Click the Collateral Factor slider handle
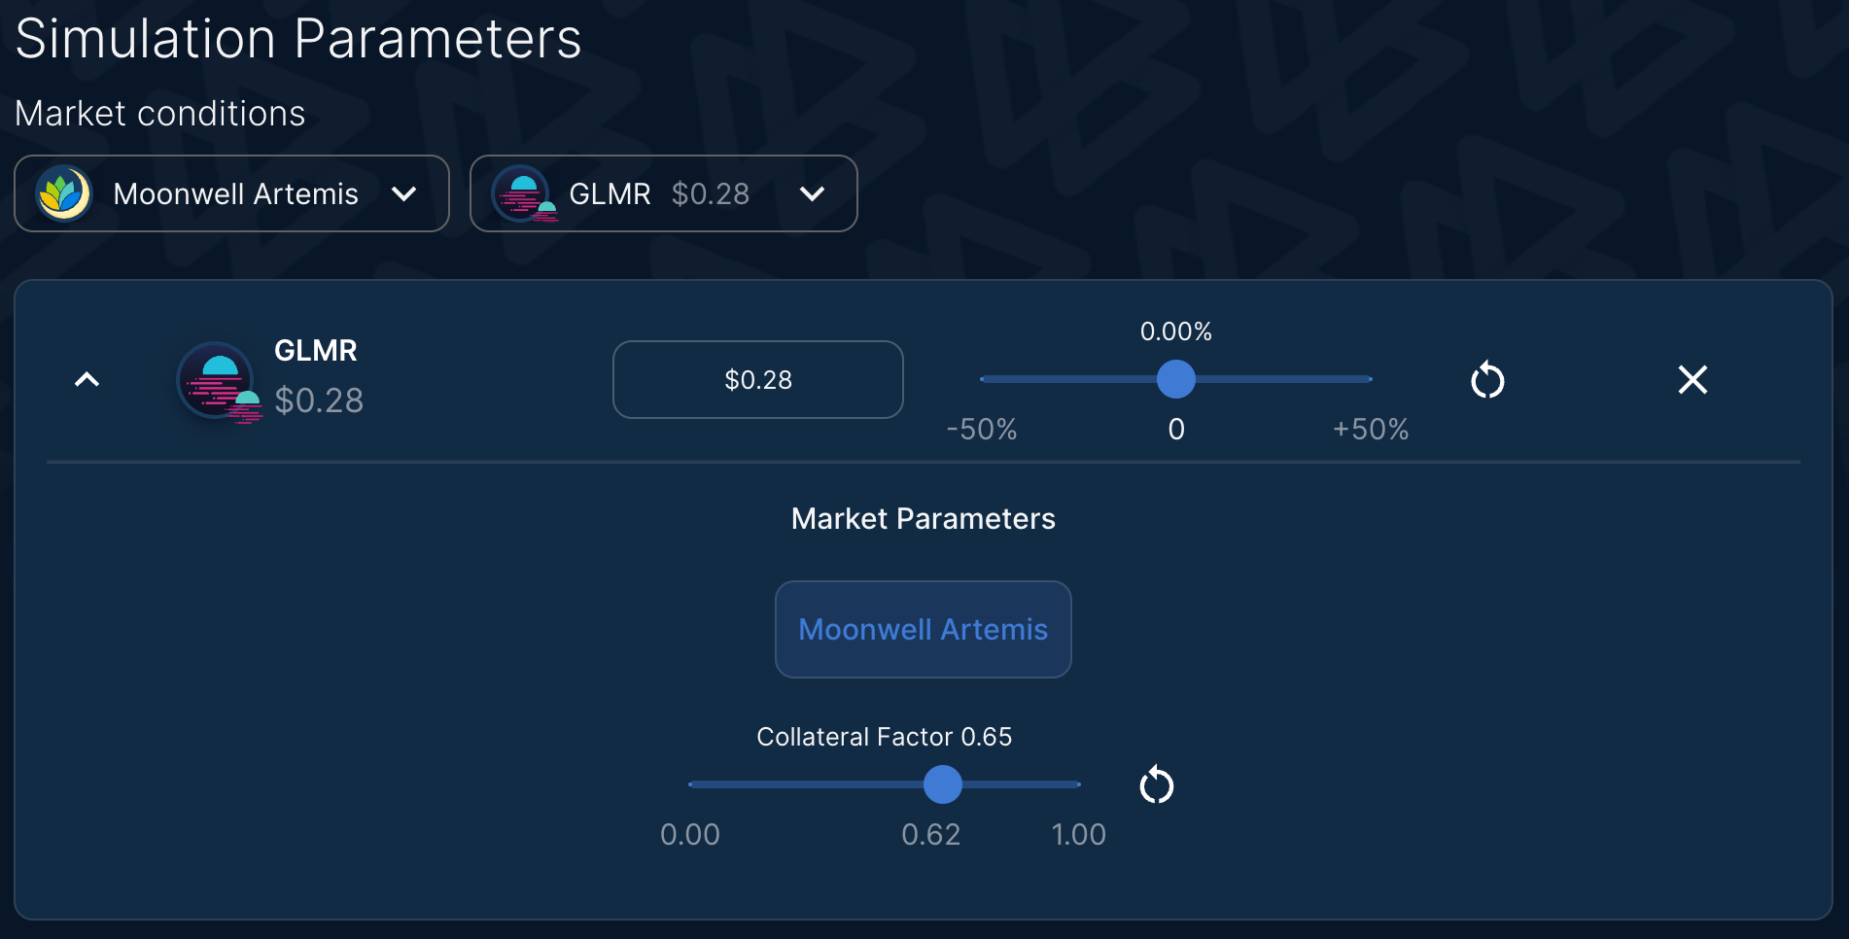 [942, 784]
